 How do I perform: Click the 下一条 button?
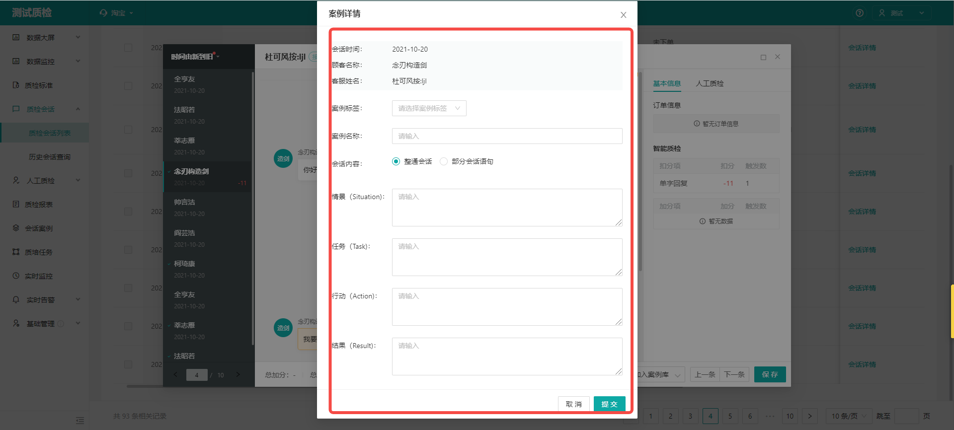(x=734, y=374)
